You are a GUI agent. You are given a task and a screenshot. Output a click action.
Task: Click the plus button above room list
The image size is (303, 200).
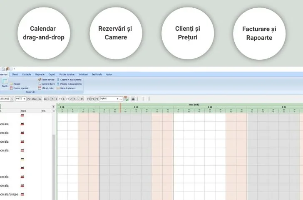pos(53,107)
